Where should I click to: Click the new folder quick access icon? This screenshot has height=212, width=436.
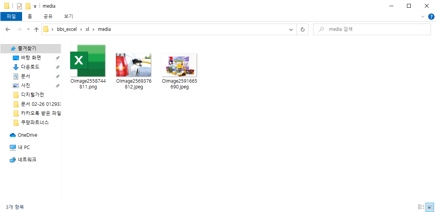click(x=28, y=6)
